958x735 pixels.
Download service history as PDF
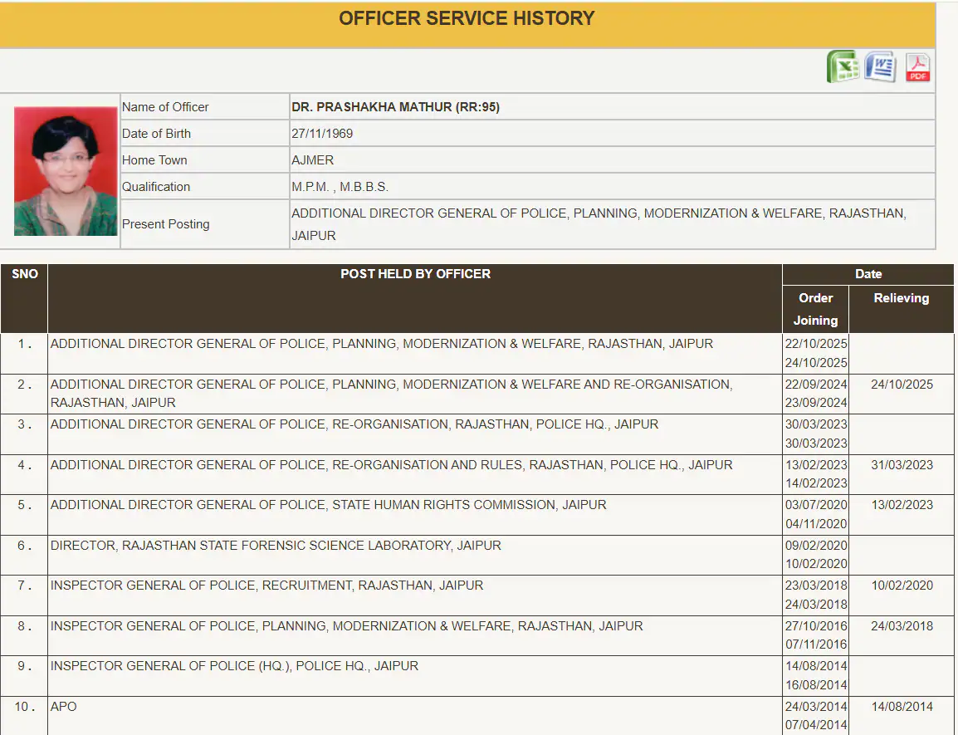coord(917,66)
